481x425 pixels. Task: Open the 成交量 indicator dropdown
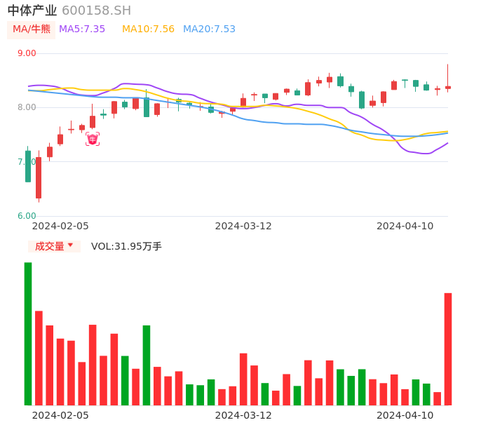tap(54, 246)
